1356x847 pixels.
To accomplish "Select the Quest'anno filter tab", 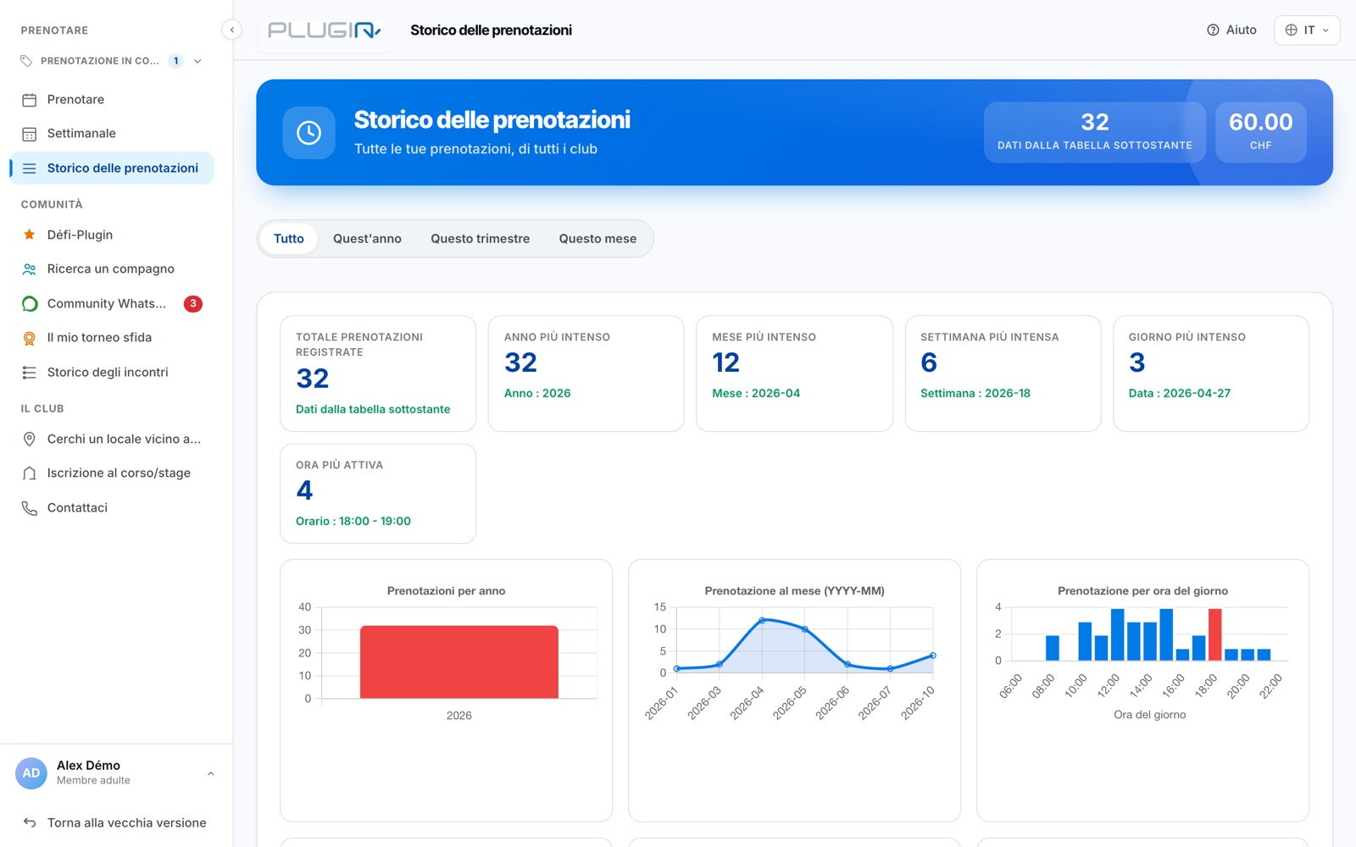I will (x=367, y=239).
